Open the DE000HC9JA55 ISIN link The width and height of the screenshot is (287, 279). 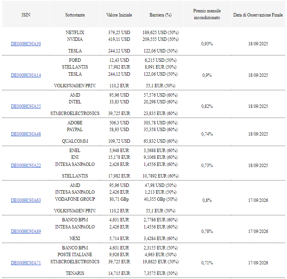(x=26, y=106)
